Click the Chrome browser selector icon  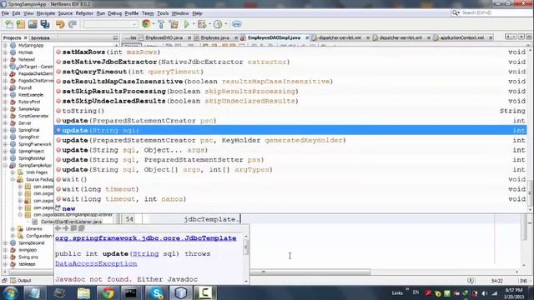tap(146, 24)
